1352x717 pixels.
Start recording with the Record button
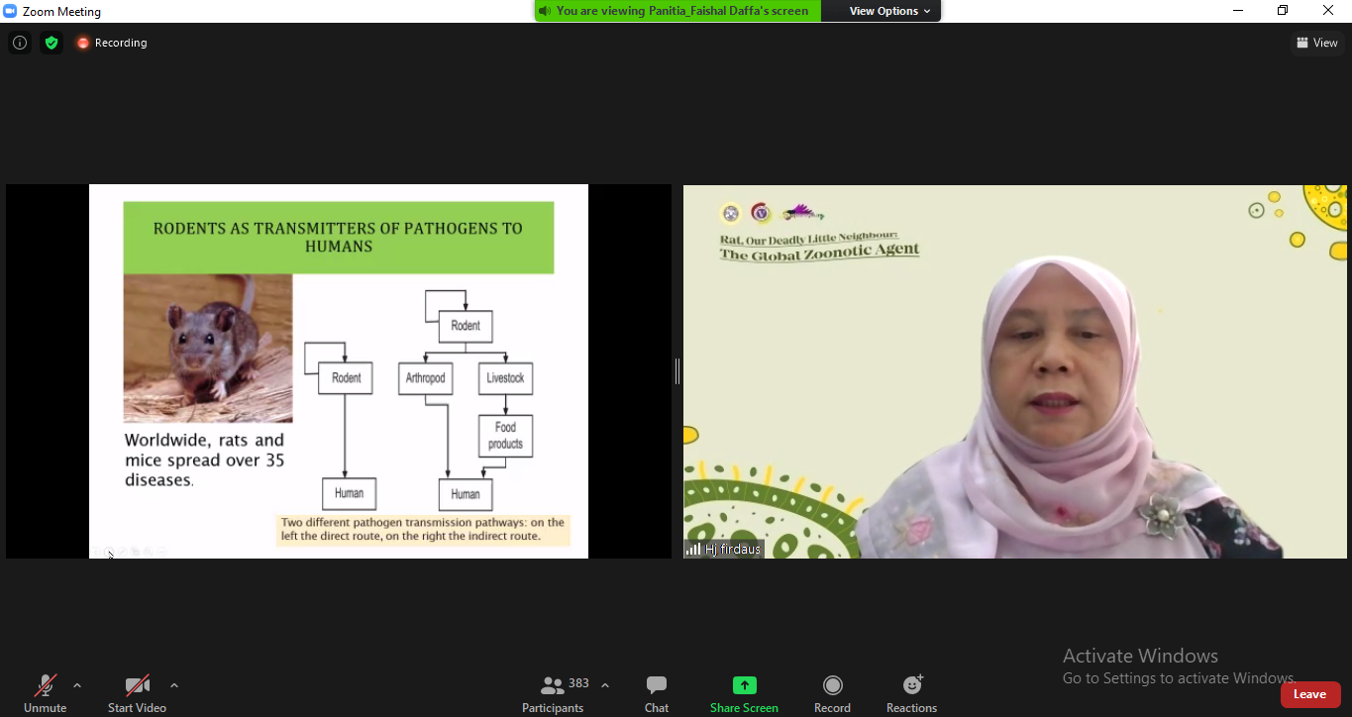click(832, 693)
